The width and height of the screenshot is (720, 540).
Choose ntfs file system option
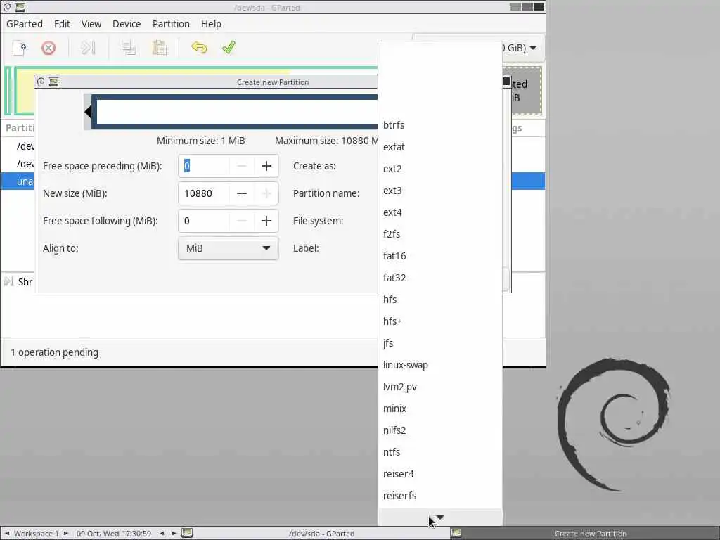(440, 452)
